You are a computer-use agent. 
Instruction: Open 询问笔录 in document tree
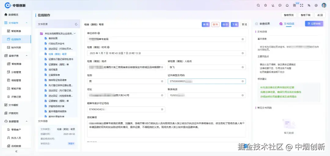pos(53,70)
